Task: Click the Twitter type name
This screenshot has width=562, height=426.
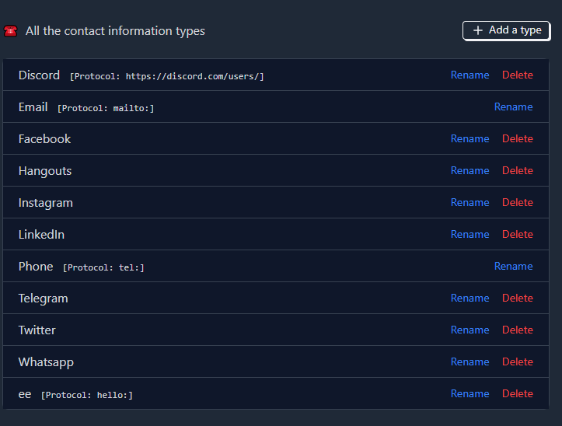Action: click(x=37, y=330)
